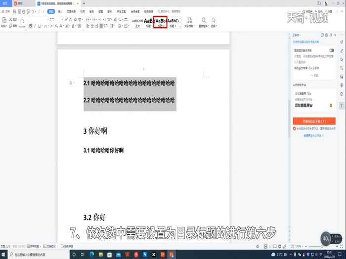Open a new document tab with plus
The height and width of the screenshot is (259, 346).
[84, 3]
